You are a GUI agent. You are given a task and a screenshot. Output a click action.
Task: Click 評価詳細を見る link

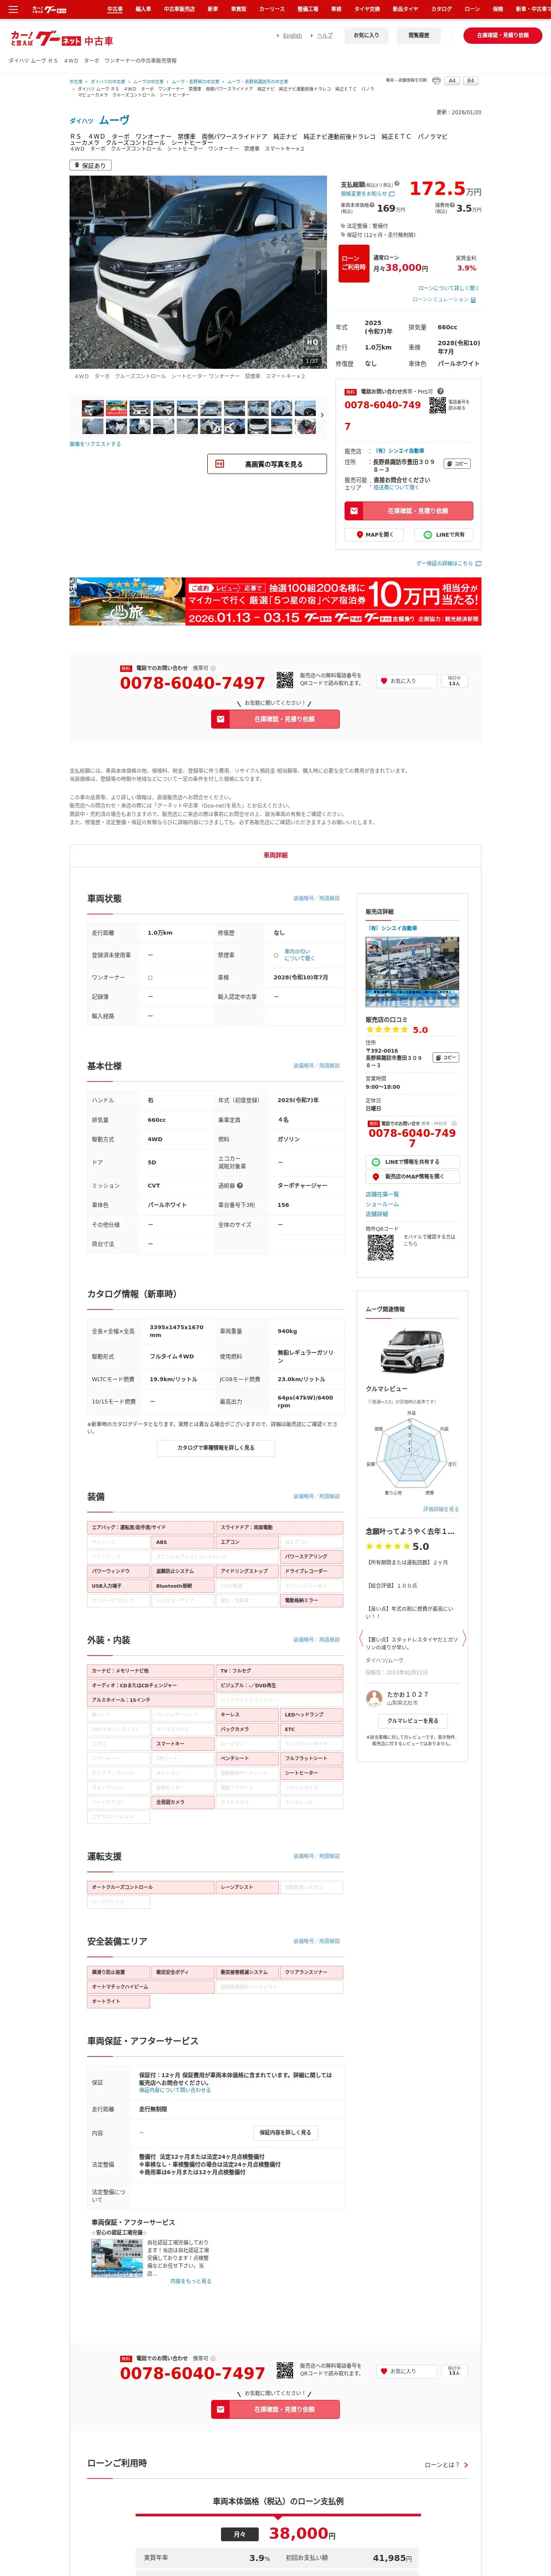[441, 1509]
